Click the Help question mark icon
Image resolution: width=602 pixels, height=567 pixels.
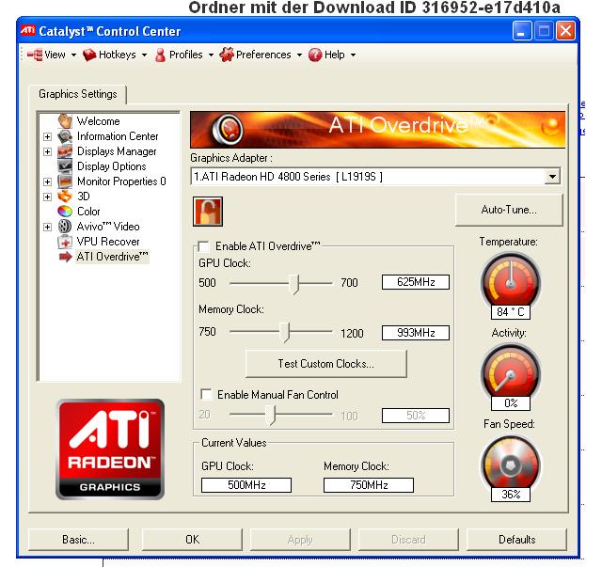(315, 55)
